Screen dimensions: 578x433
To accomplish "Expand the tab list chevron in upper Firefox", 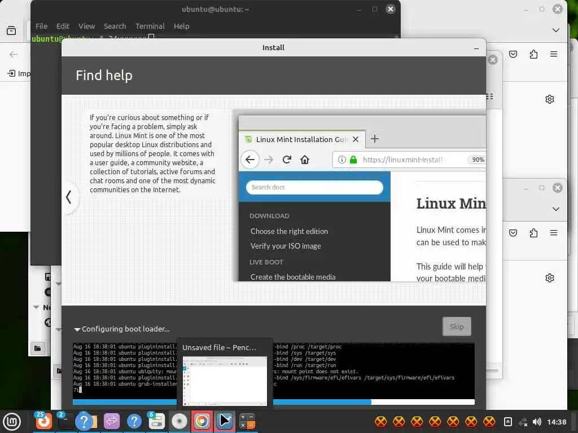I will [x=556, y=30].
